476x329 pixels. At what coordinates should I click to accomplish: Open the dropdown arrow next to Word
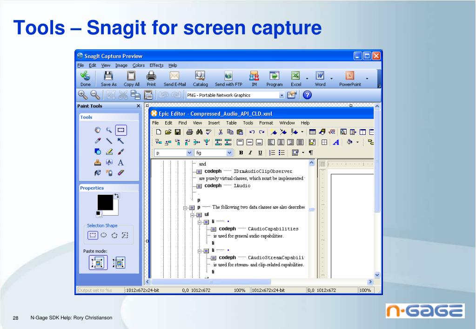click(x=331, y=79)
